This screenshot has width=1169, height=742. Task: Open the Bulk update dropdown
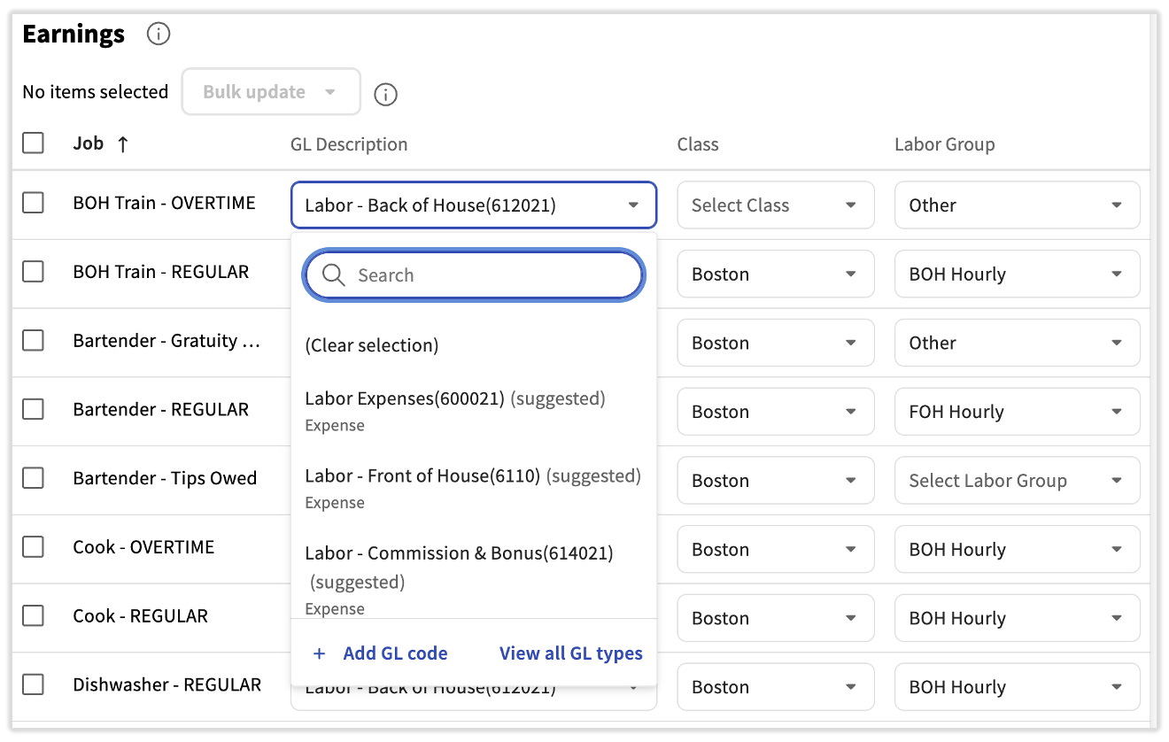(x=270, y=92)
